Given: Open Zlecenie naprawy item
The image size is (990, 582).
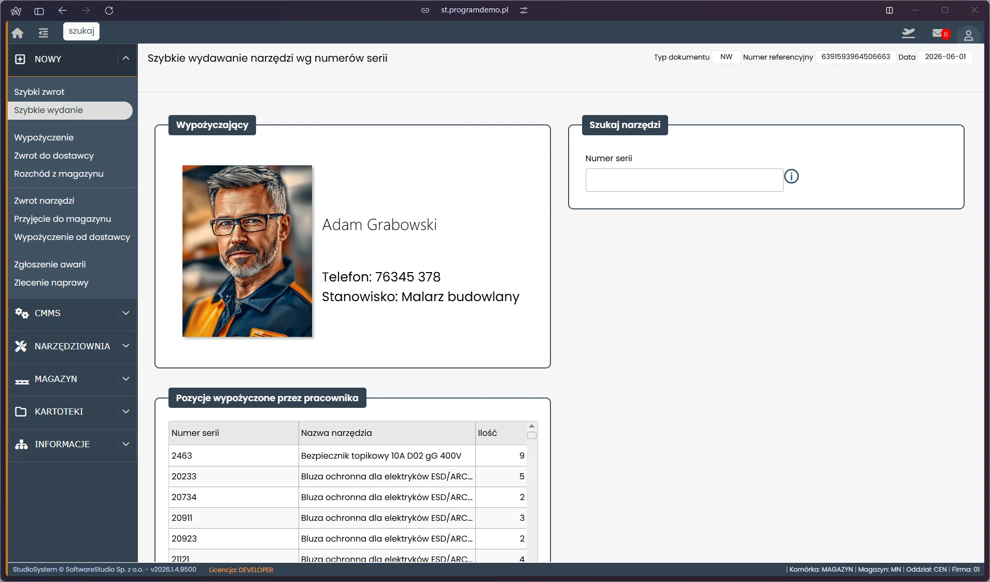Looking at the screenshot, I should [51, 282].
